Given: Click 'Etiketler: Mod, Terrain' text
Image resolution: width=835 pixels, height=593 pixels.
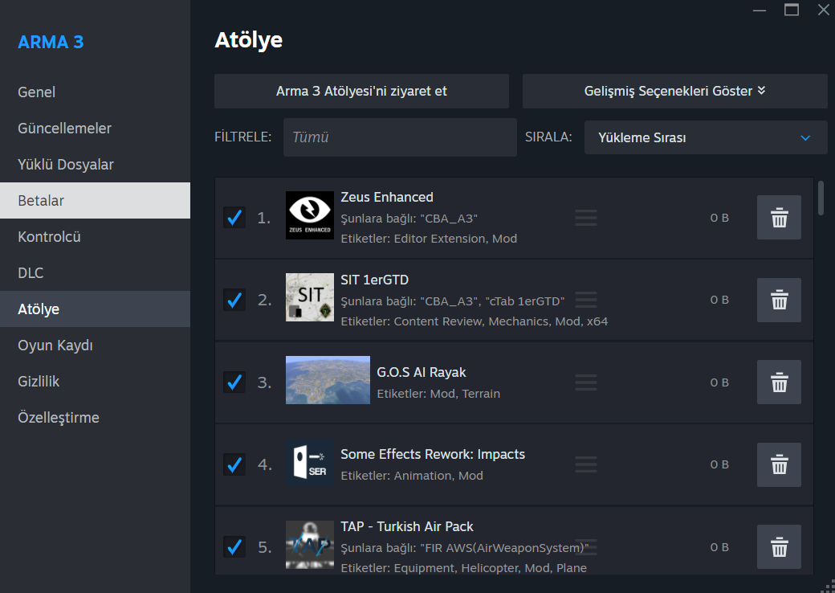Looking at the screenshot, I should pyautogui.click(x=438, y=394).
